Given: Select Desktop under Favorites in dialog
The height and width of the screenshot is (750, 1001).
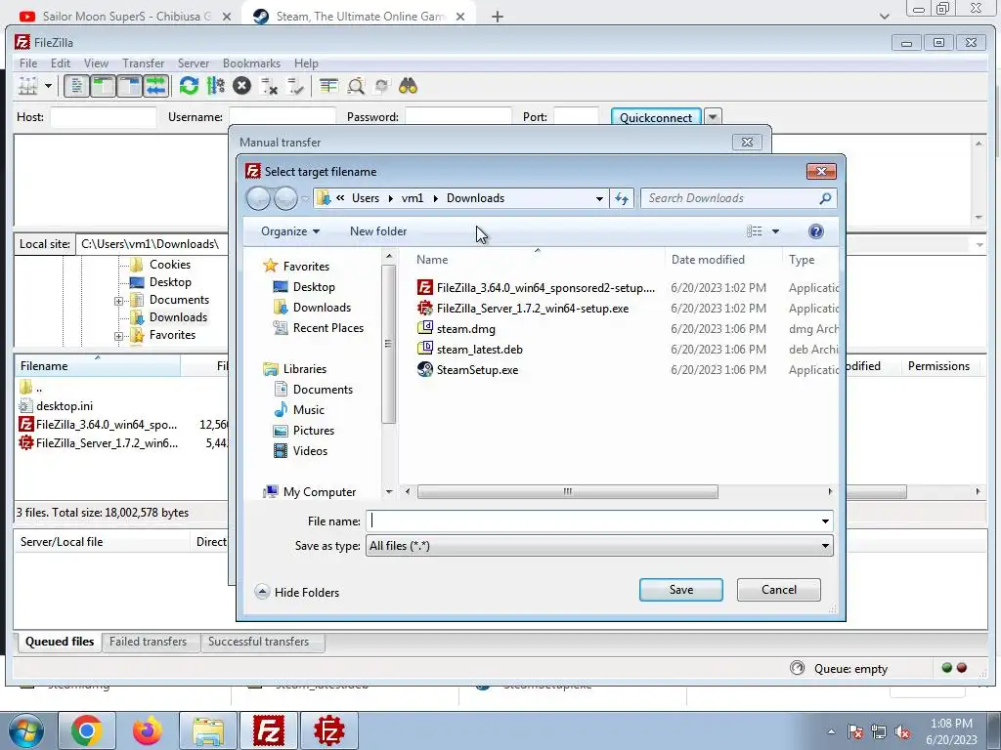Looking at the screenshot, I should click(314, 287).
